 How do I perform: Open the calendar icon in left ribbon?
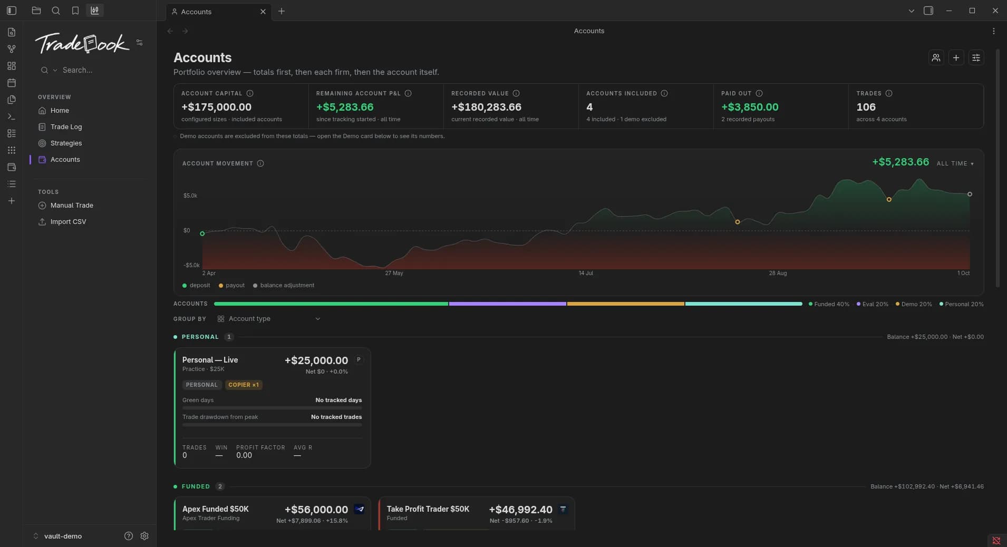pyautogui.click(x=12, y=83)
